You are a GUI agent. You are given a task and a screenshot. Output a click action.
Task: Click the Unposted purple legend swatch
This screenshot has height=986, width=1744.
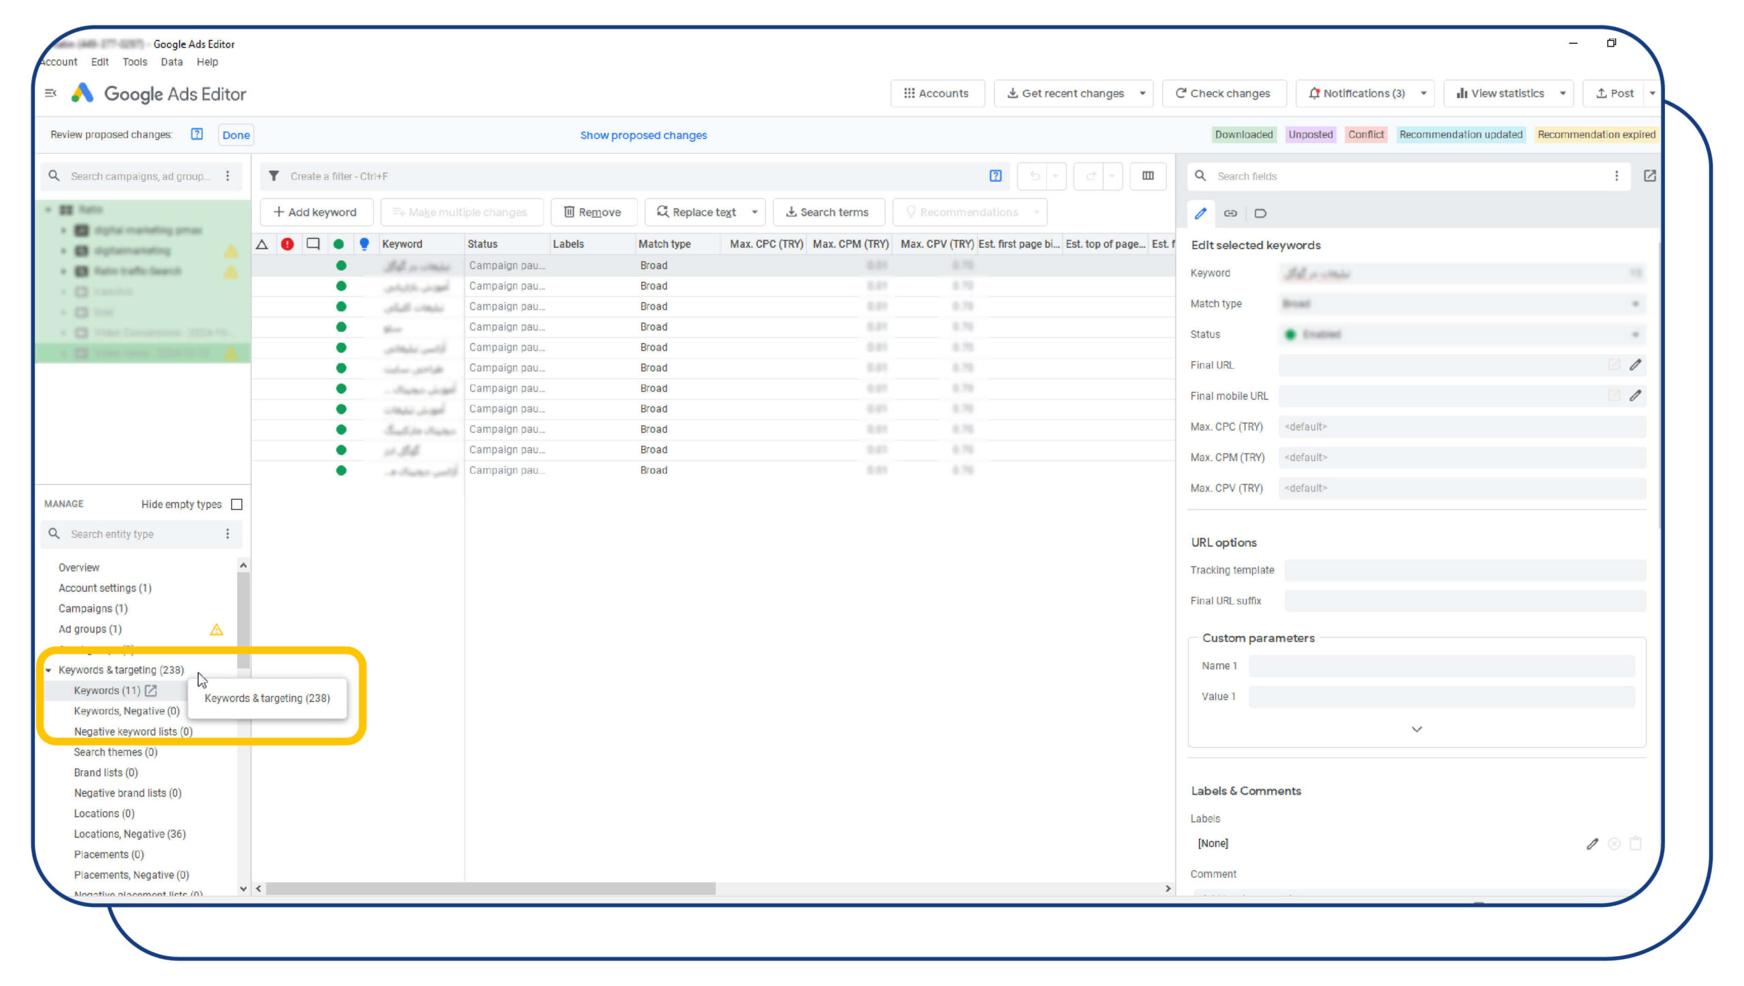pos(1310,134)
